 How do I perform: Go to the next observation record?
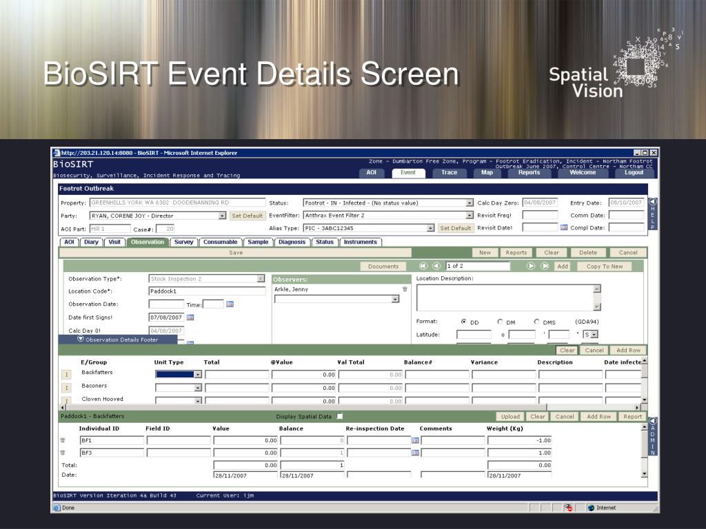531,266
